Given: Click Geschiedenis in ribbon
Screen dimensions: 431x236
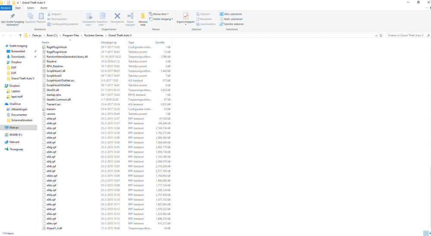Looking at the screenshot, I should (x=206, y=24).
